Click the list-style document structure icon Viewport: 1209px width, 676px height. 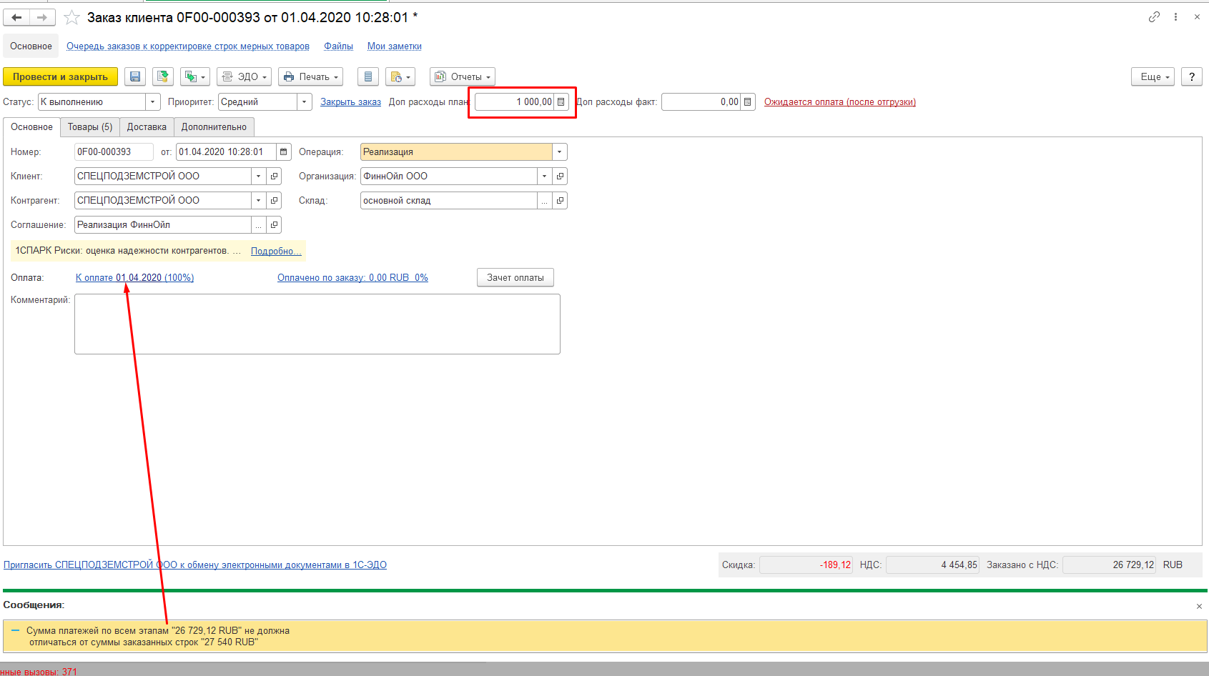coord(367,76)
